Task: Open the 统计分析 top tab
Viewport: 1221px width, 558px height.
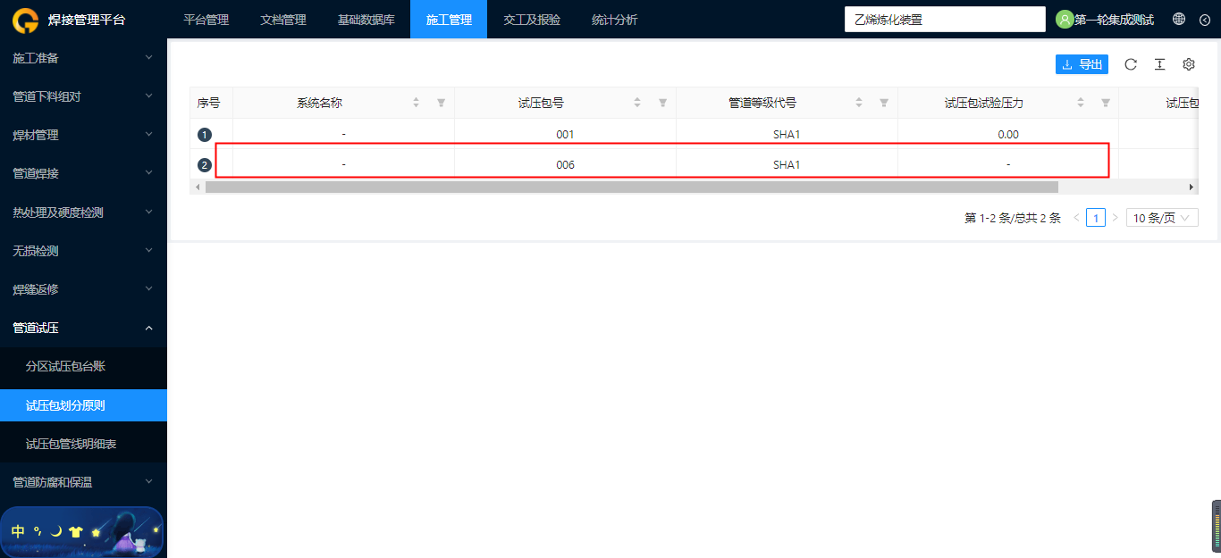Action: point(614,20)
